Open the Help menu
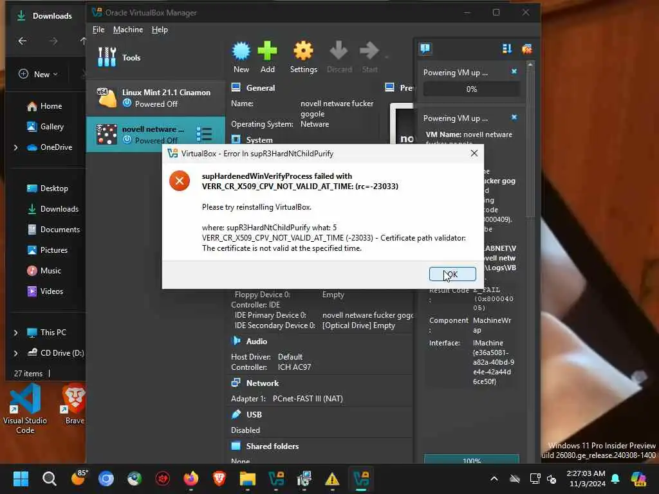Viewport: 659px width, 494px height. [x=160, y=30]
